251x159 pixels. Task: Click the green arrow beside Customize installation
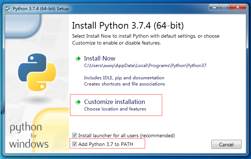coord(78,102)
